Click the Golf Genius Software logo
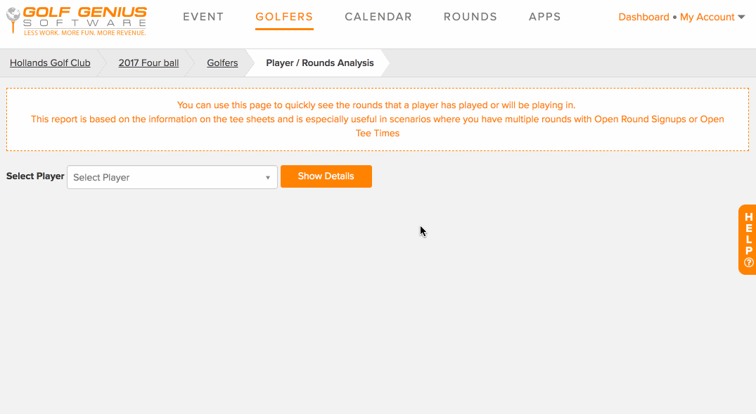This screenshot has width=756, height=414. point(77,21)
